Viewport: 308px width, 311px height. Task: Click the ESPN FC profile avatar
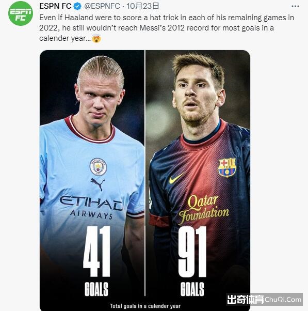pyautogui.click(x=21, y=13)
